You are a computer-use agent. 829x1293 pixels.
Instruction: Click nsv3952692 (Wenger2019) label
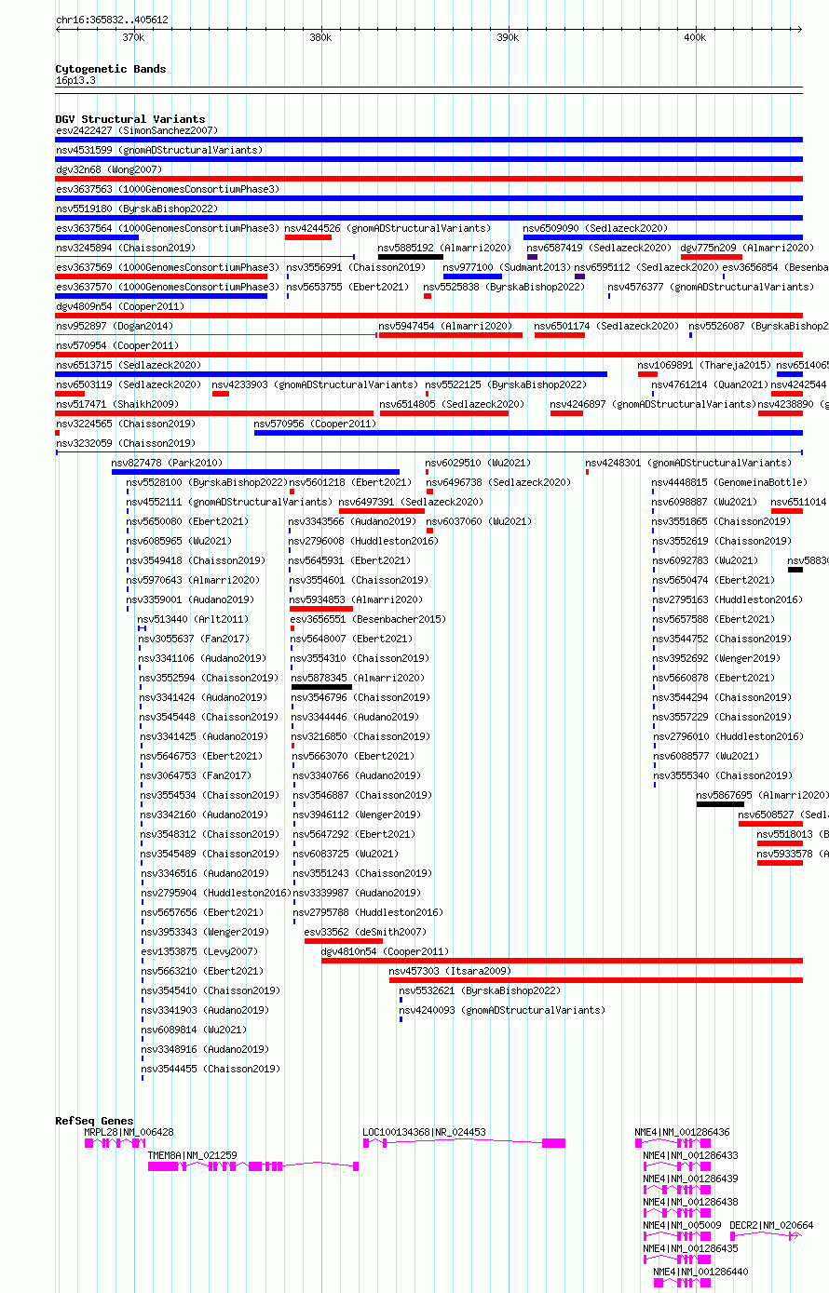pyautogui.click(x=716, y=658)
